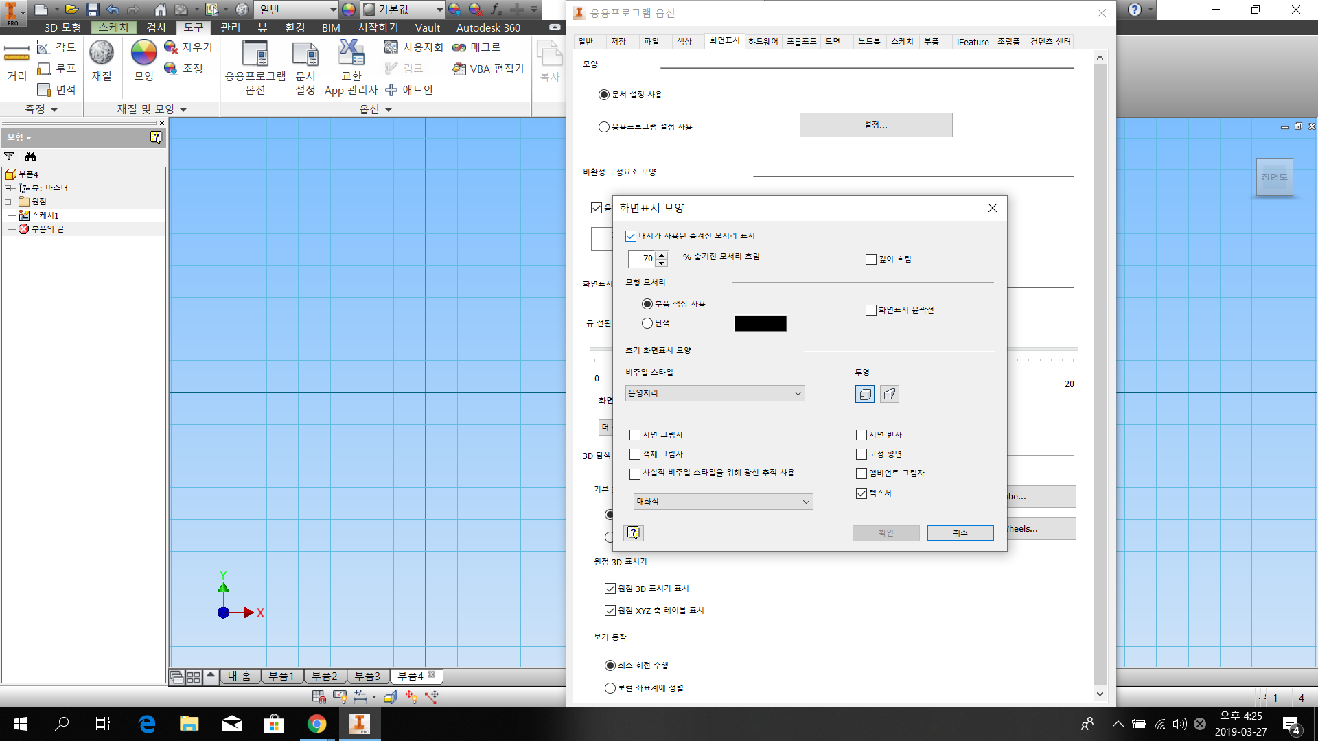Click the perspective projection icon

click(x=889, y=394)
